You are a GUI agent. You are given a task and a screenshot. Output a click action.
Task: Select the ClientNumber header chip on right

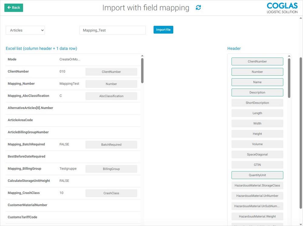click(x=257, y=62)
